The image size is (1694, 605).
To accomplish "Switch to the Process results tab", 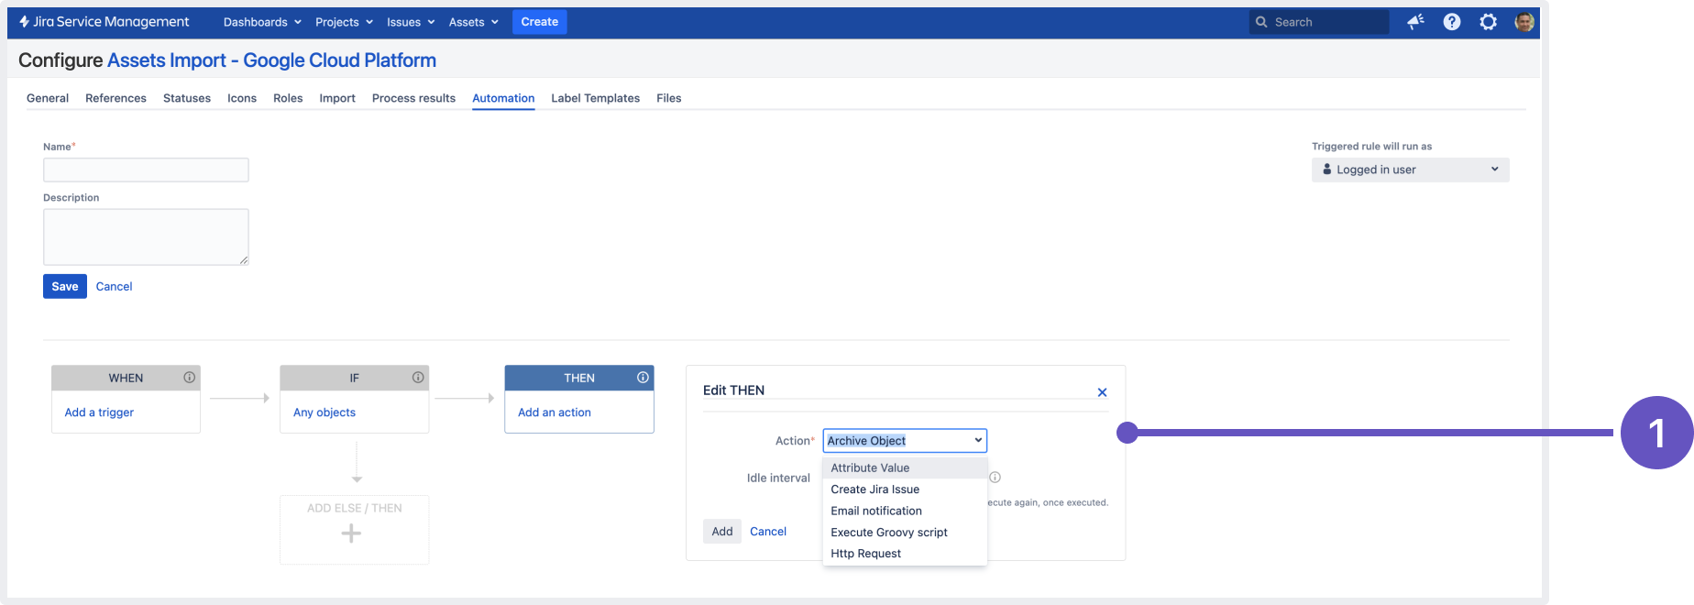I will coord(413,98).
